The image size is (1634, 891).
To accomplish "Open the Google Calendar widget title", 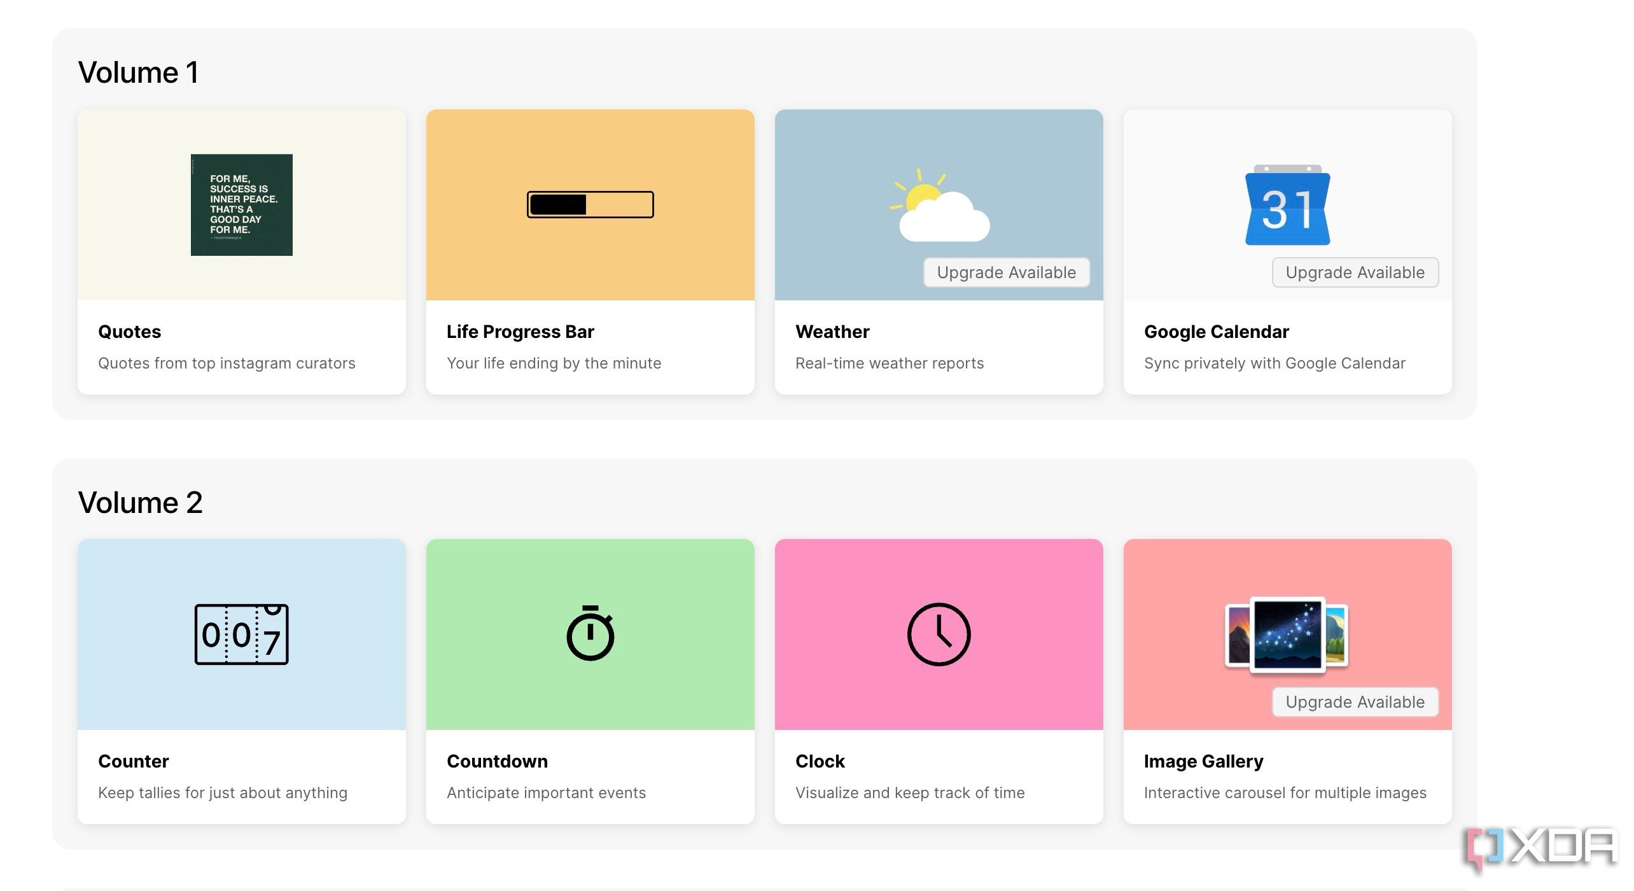I will click(x=1217, y=332).
